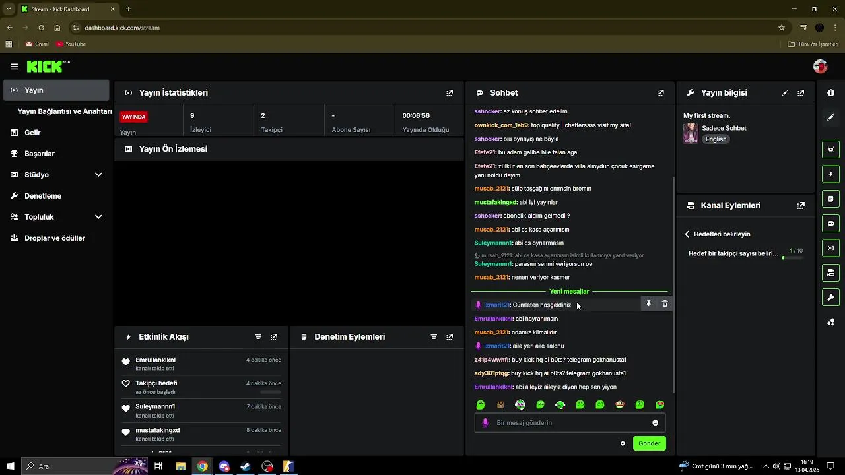Bookmark this page with the star icon
This screenshot has width=845, height=475.
coord(782,28)
